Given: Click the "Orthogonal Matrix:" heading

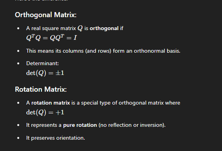Looking at the screenshot, I should (x=45, y=15).
